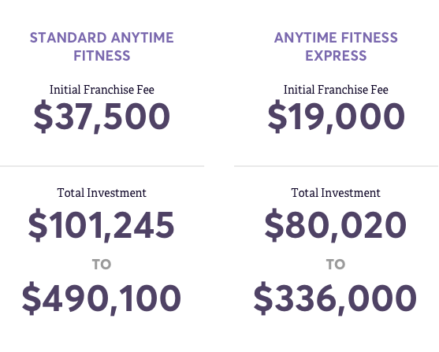The image size is (439, 352).
Task: Click the dollar sign of $490,100
Action: [32, 298]
